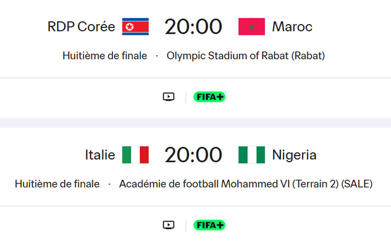This screenshot has height=245, width=391.
Task: Click the "(SALE)" city label
Action: click(357, 184)
